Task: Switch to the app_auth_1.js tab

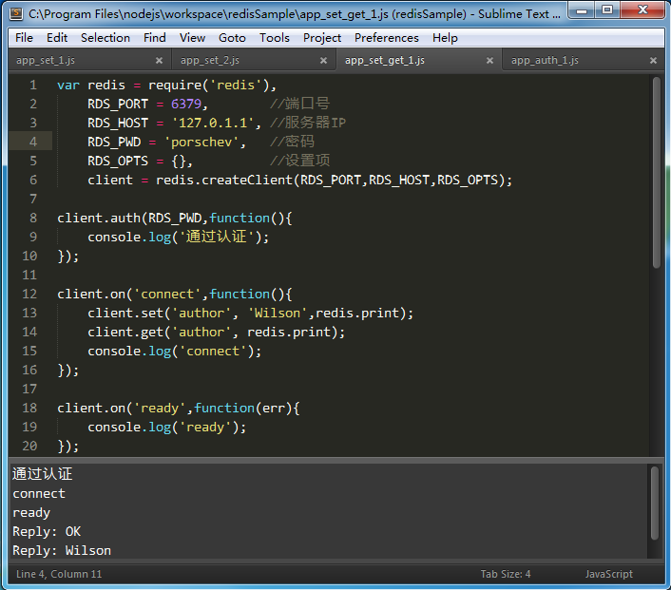Action: [545, 60]
